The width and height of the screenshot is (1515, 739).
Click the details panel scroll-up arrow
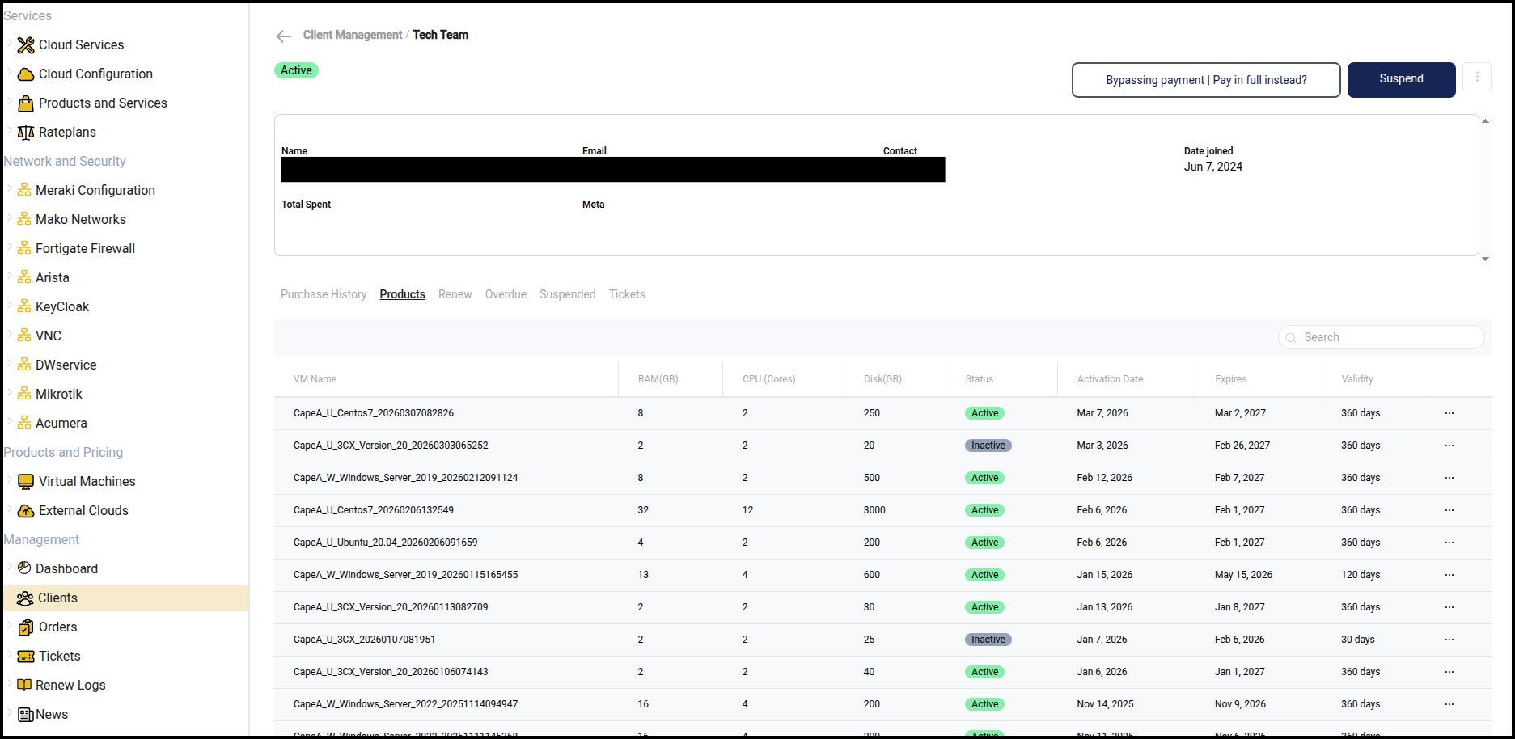click(x=1485, y=121)
